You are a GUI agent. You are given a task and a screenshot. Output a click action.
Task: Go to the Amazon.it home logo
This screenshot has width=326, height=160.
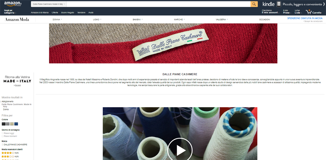pos(12,4)
